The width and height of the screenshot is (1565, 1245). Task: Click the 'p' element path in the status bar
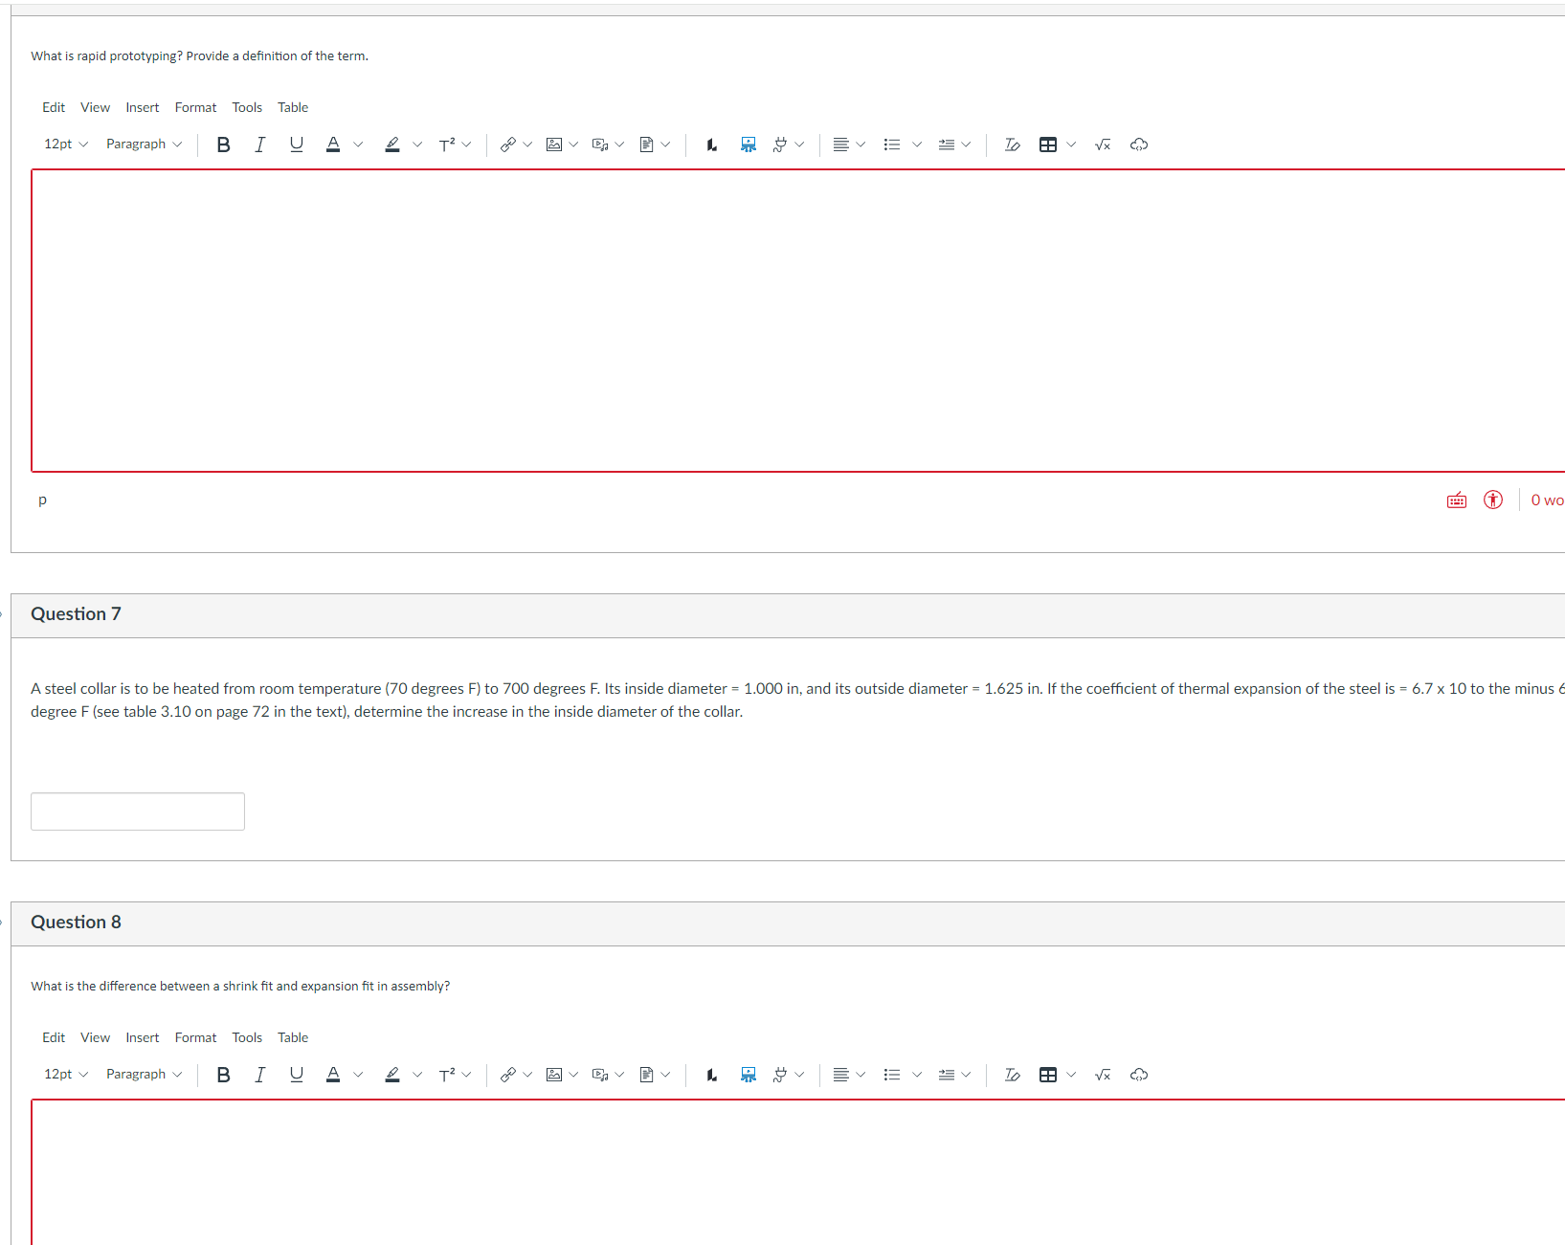point(42,500)
